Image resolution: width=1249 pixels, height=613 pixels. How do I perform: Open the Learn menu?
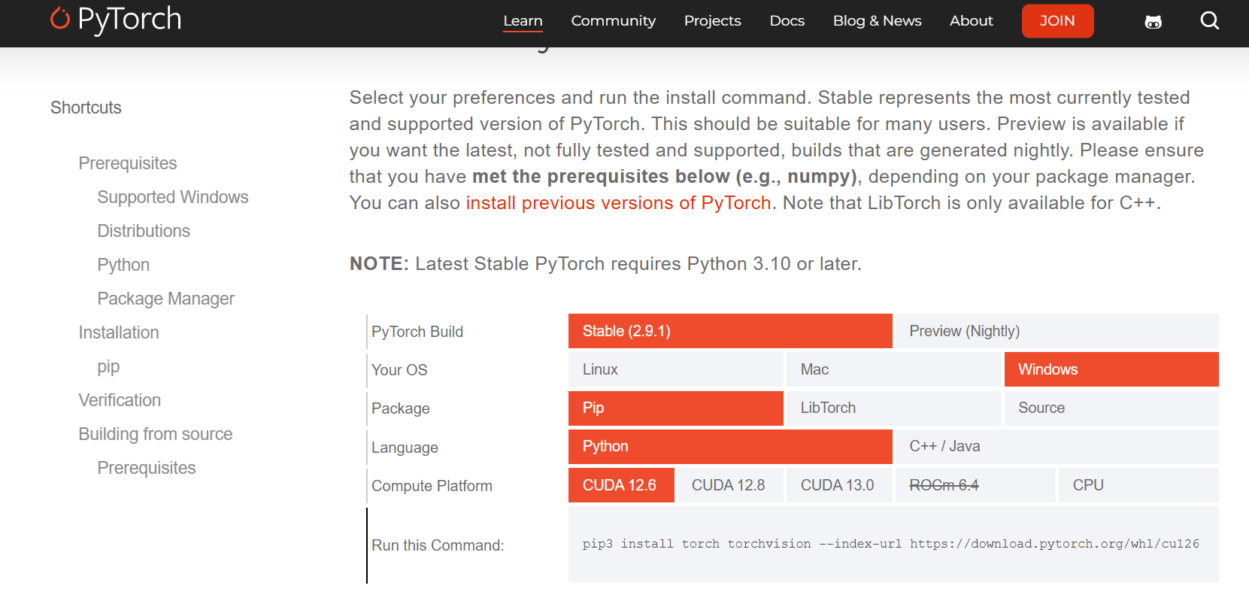point(523,21)
